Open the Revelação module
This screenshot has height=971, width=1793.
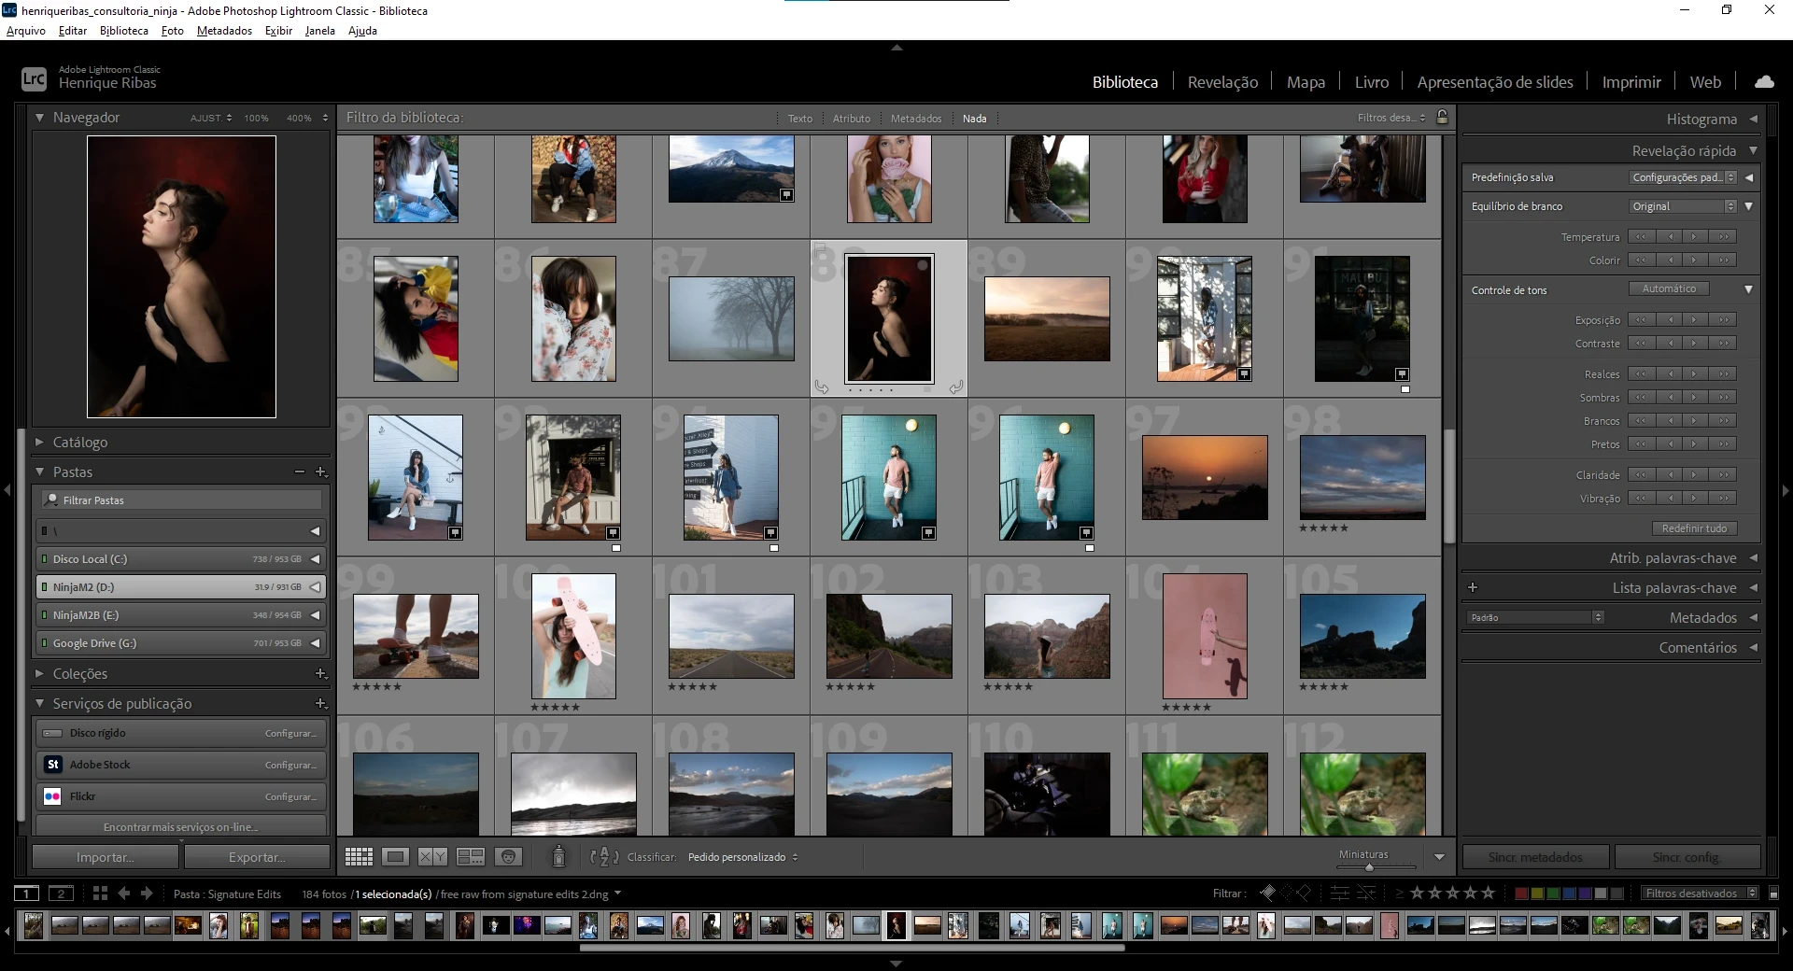1222,82
